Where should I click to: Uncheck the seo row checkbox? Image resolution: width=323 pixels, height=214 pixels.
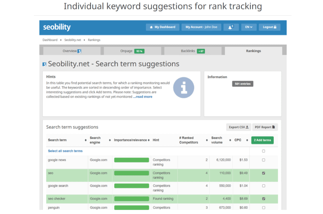point(264,173)
